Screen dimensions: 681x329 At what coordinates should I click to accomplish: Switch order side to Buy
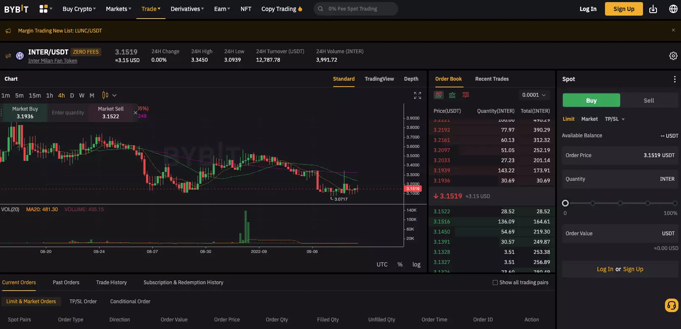[x=591, y=101]
